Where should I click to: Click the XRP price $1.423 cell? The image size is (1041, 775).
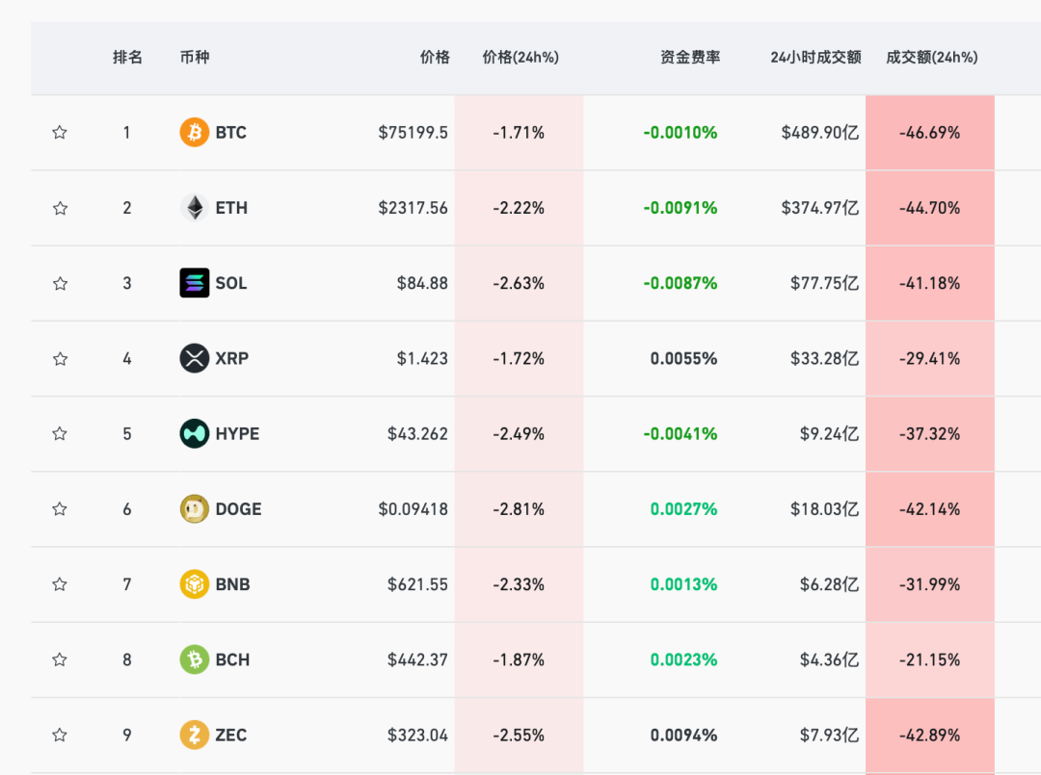click(422, 358)
